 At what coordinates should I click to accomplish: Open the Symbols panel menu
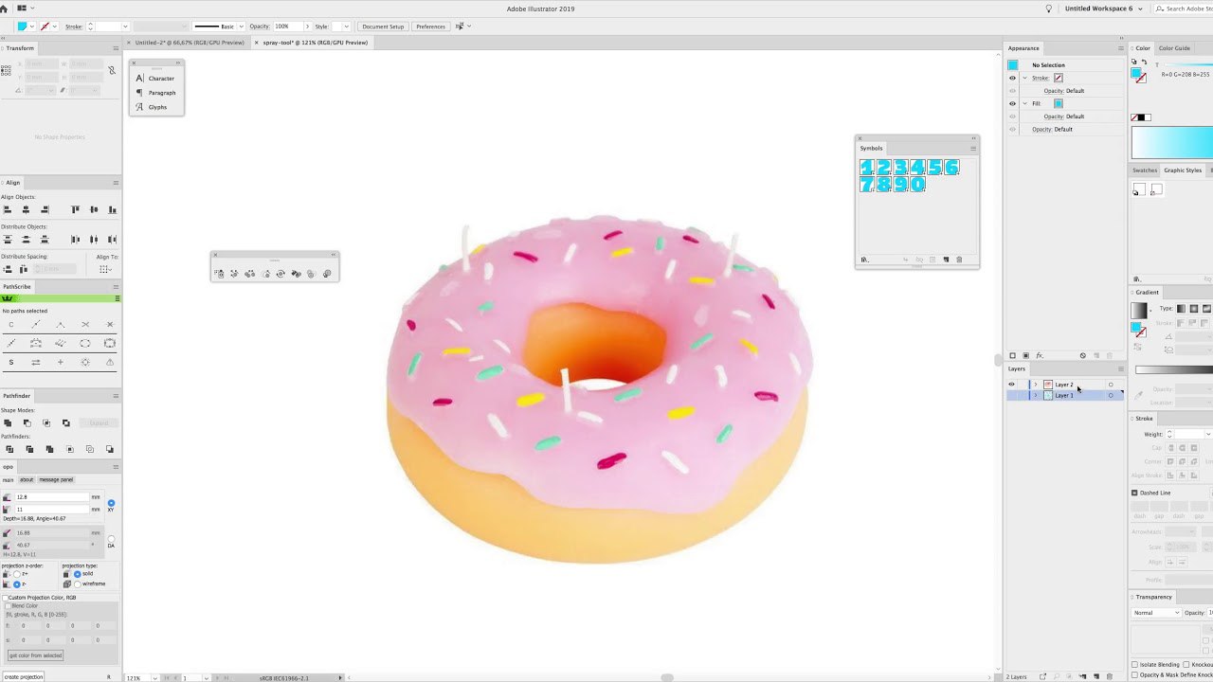click(x=972, y=148)
